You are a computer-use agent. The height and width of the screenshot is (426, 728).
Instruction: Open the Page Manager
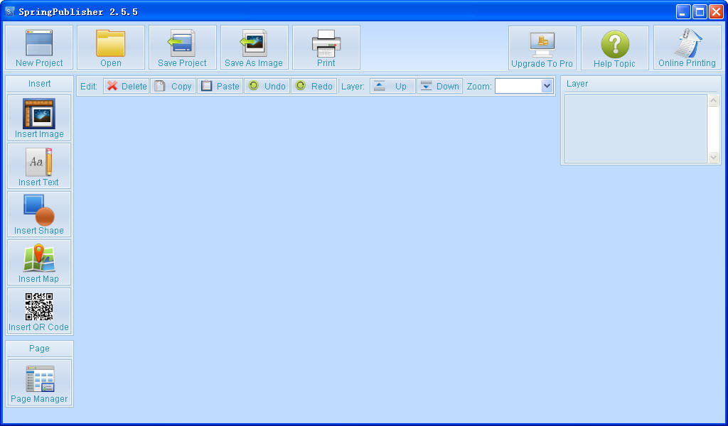point(40,383)
